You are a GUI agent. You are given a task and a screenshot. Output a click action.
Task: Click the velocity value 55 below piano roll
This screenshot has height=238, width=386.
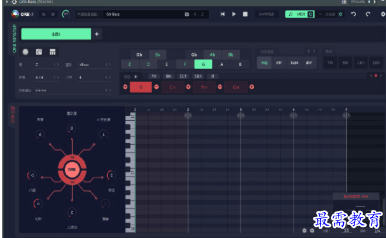point(346,230)
